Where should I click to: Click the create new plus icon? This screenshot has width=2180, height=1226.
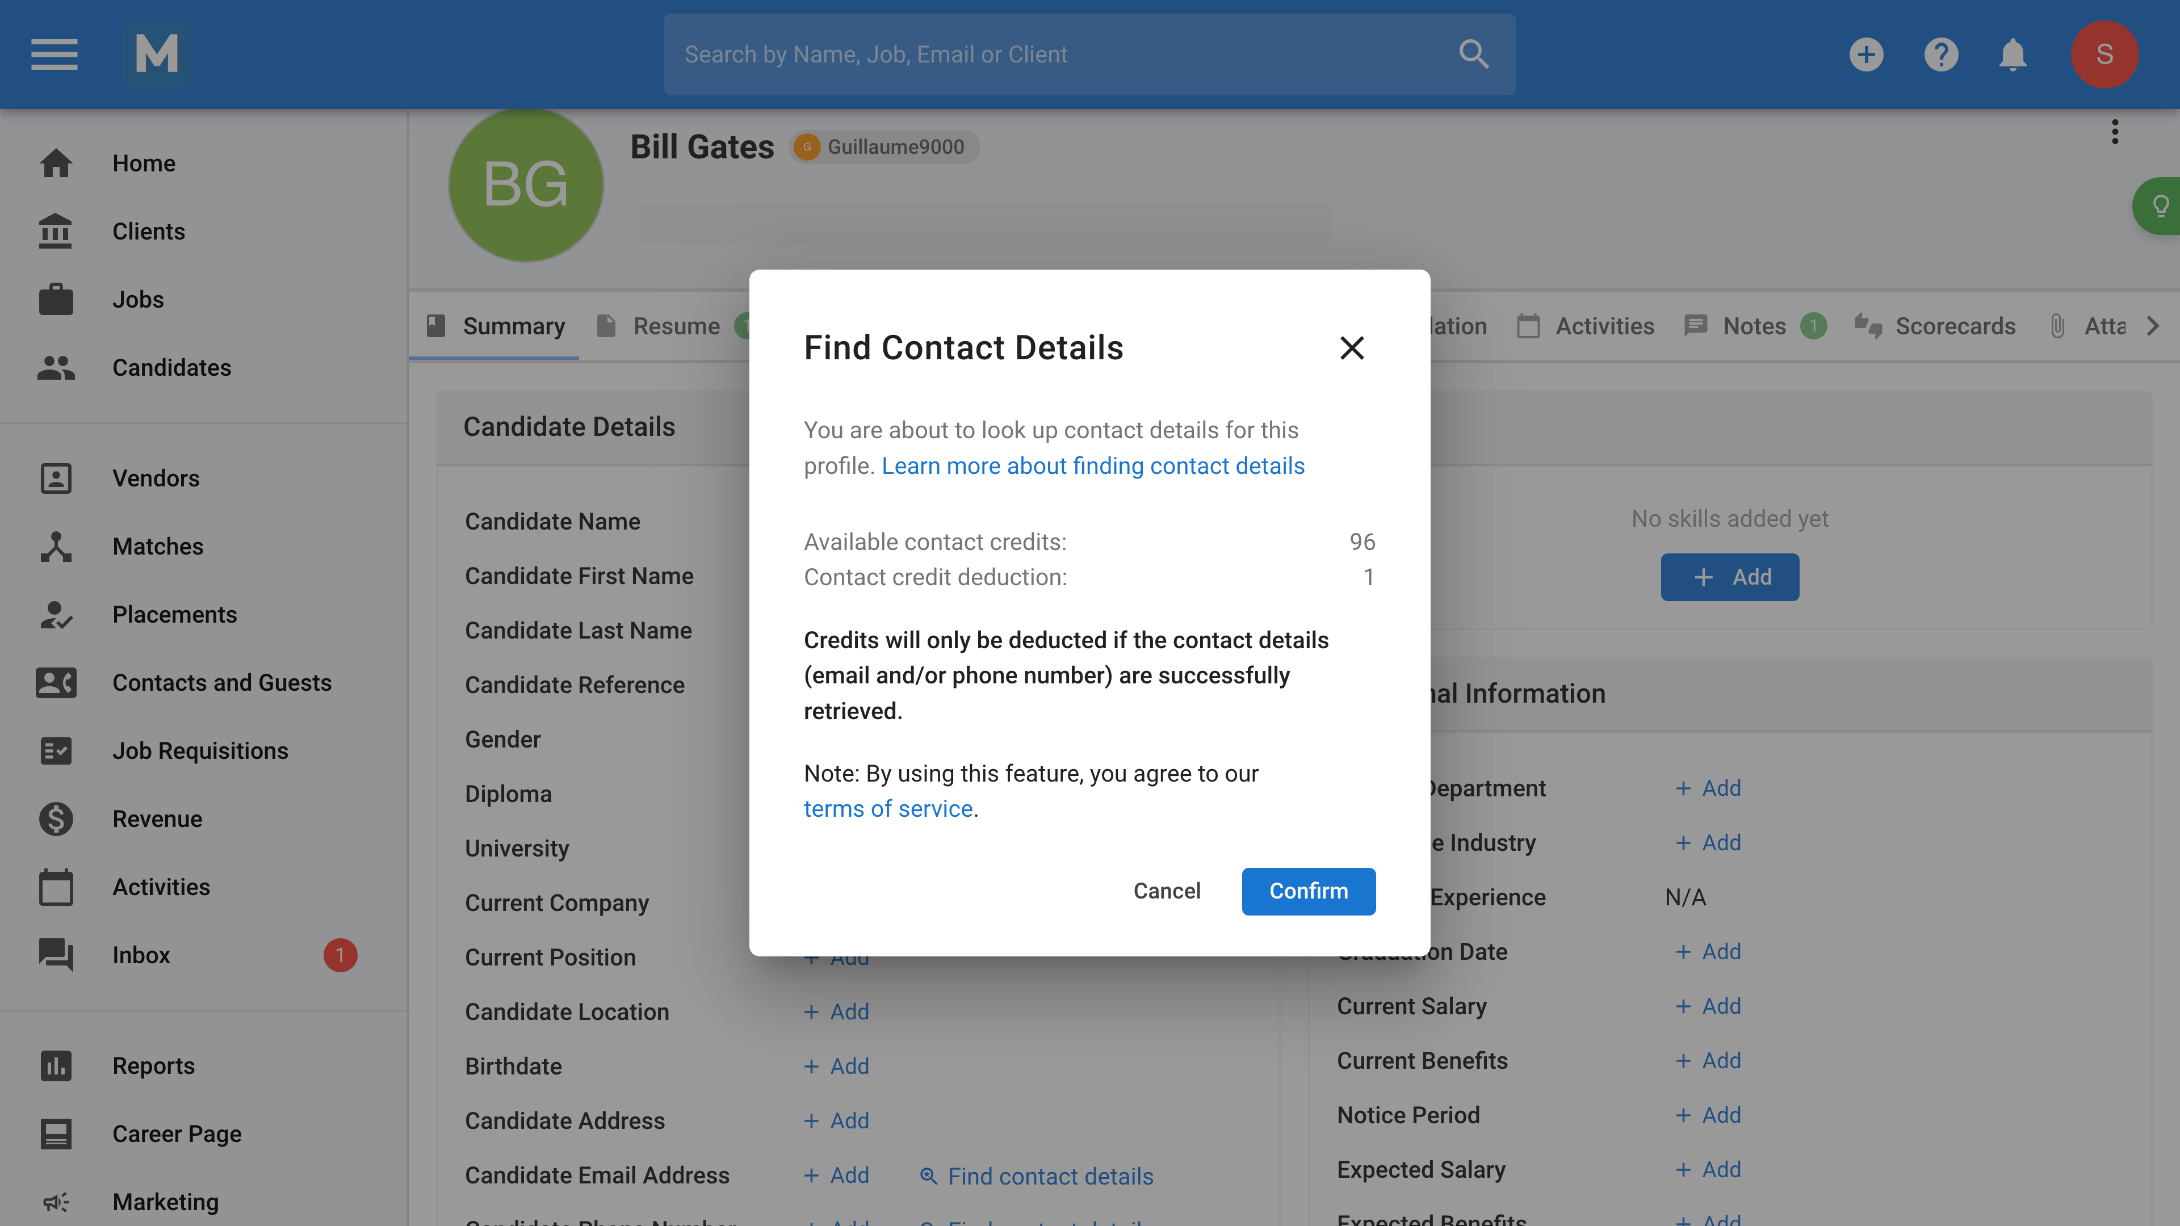pyautogui.click(x=1866, y=54)
